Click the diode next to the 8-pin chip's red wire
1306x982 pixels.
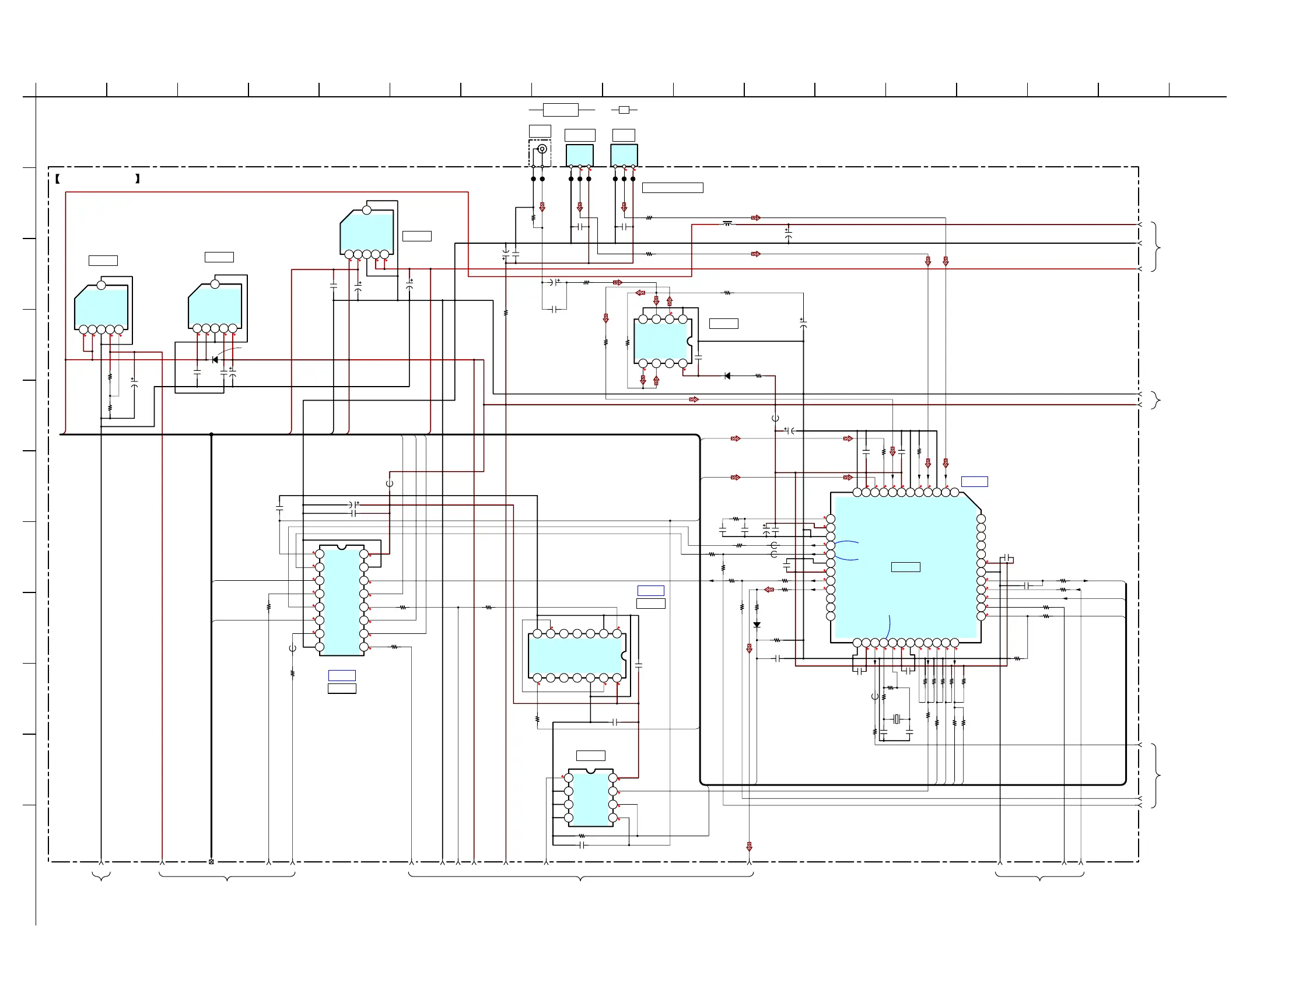pyautogui.click(x=727, y=376)
